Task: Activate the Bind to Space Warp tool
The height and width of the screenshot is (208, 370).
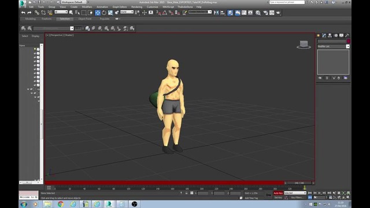Action: [x=50, y=13]
